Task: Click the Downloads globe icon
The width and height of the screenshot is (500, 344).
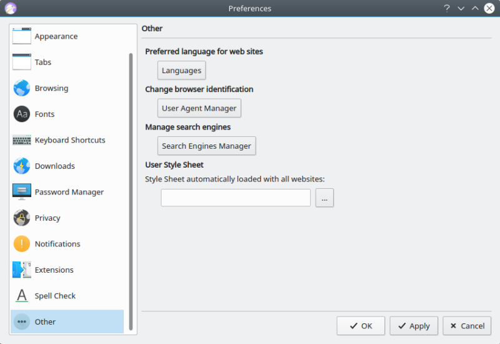Action: (x=22, y=166)
